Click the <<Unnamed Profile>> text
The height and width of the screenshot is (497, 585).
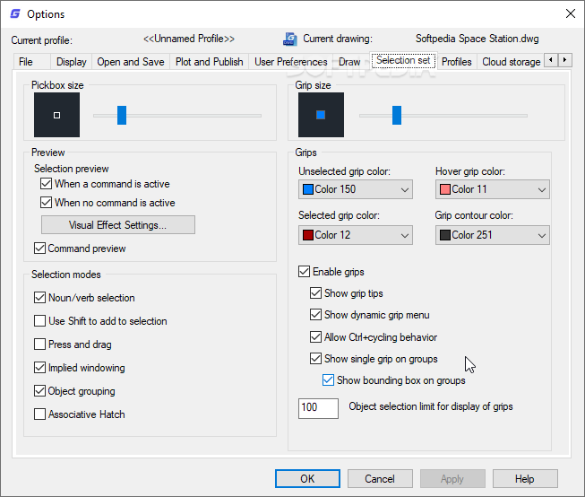coord(189,39)
